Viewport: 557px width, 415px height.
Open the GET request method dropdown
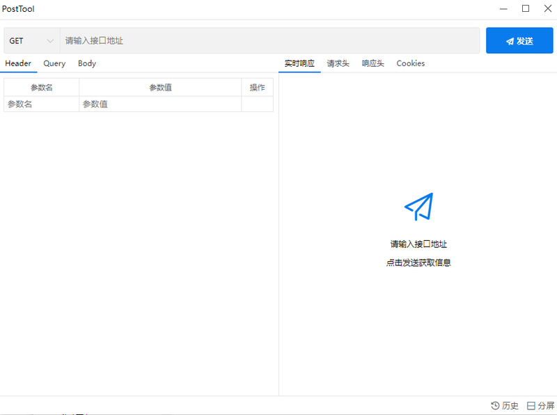tap(31, 41)
